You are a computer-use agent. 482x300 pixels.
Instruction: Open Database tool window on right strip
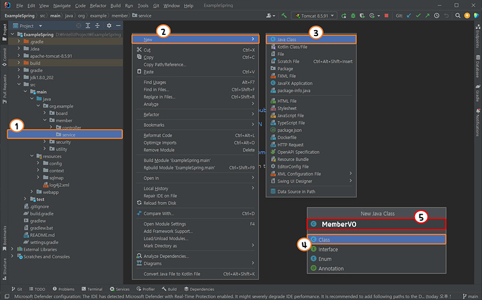click(x=478, y=67)
